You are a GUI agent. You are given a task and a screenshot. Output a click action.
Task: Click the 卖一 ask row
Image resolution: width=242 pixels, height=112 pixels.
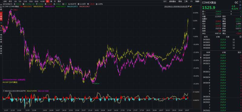[x=222, y=11]
